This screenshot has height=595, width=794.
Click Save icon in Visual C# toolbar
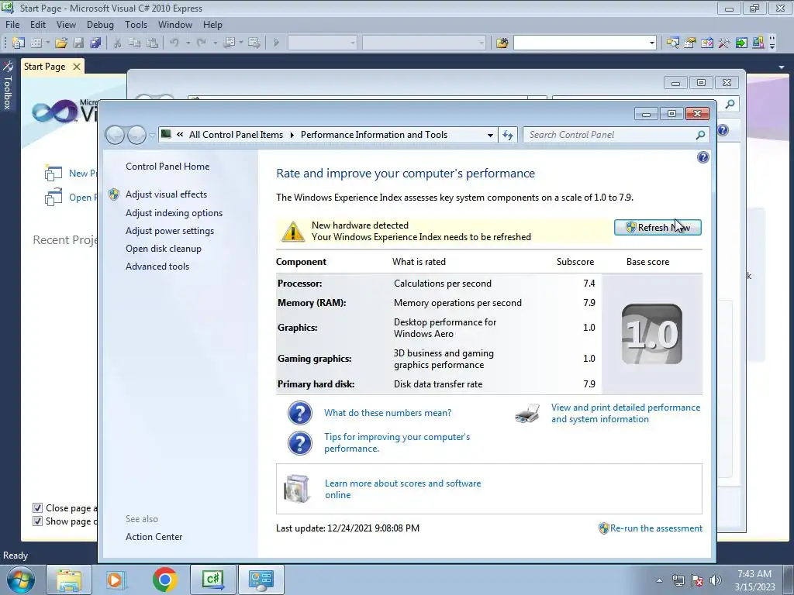[78, 43]
